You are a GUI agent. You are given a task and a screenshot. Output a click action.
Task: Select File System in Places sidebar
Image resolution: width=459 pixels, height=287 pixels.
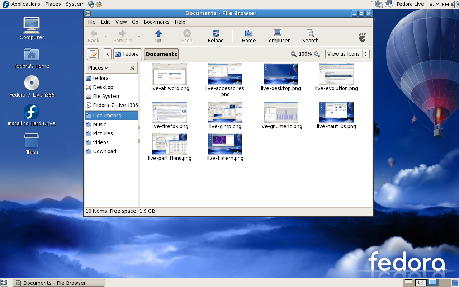tap(112, 96)
